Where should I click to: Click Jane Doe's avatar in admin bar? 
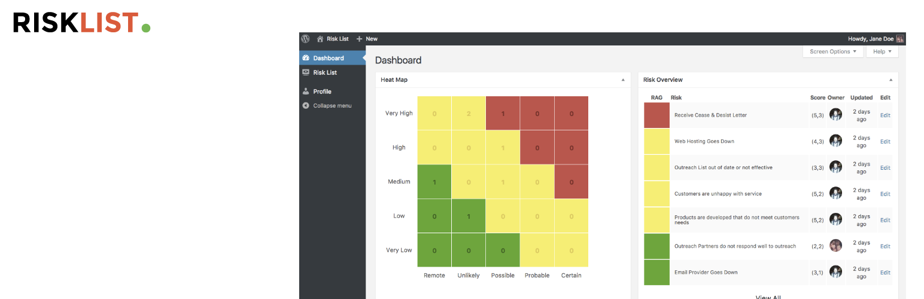pos(900,39)
